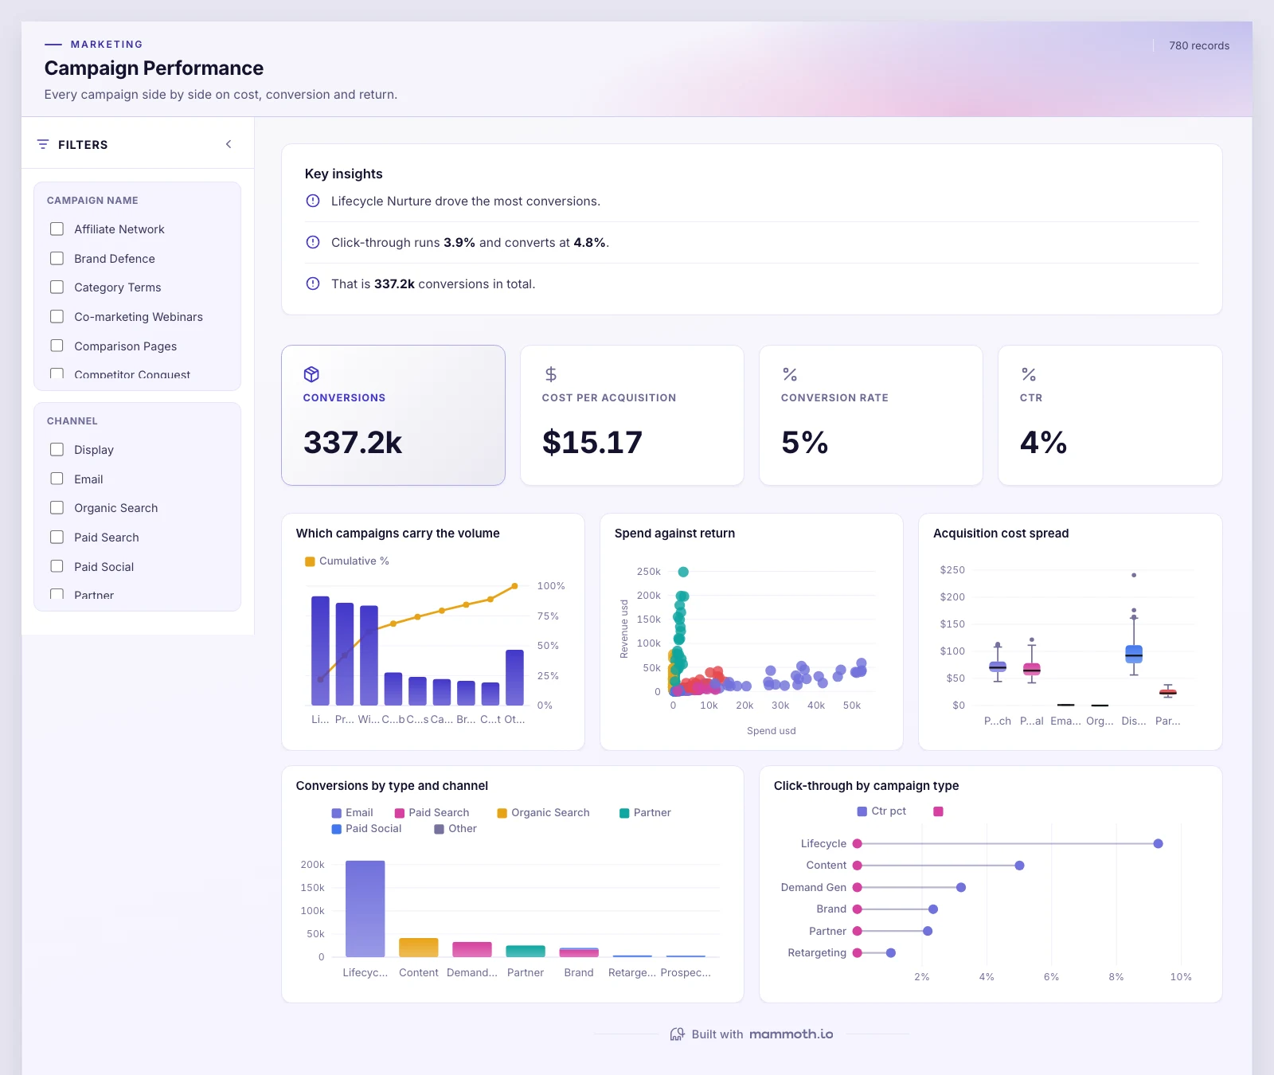The height and width of the screenshot is (1075, 1274).
Task: Click the 250k revenue scatter point
Action: [683, 572]
